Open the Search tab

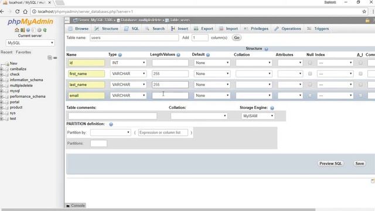pyautogui.click(x=155, y=29)
